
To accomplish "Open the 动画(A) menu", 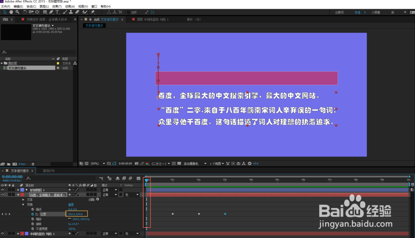I will tap(70, 6).
